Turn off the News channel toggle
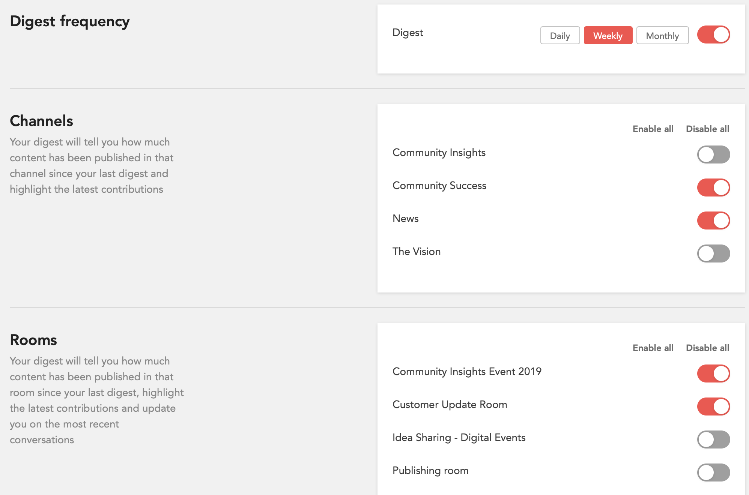Viewport: 749px width, 495px height. [713, 220]
